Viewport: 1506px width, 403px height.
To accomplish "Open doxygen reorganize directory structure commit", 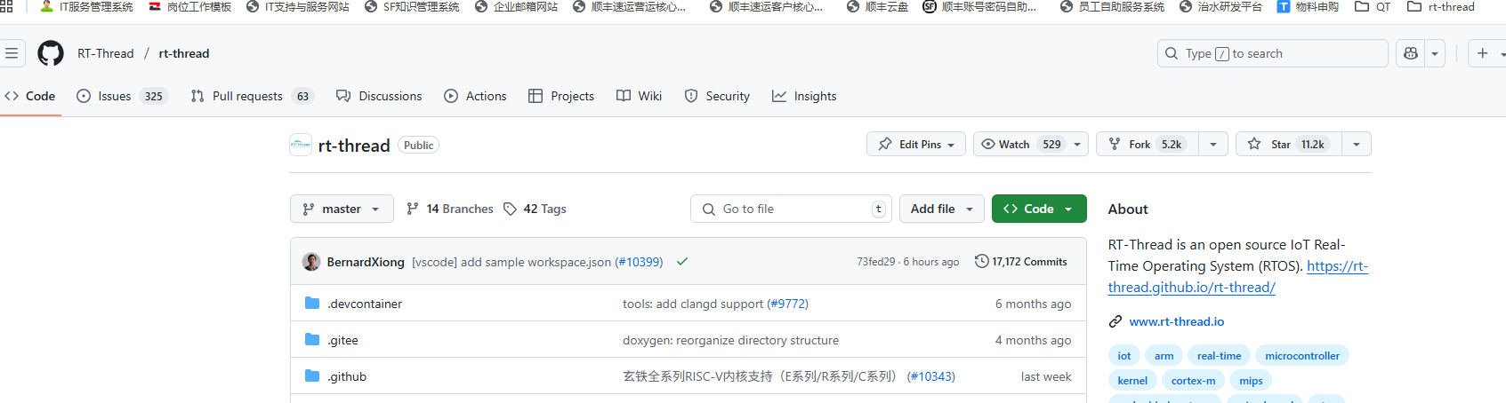I will pyautogui.click(x=730, y=340).
